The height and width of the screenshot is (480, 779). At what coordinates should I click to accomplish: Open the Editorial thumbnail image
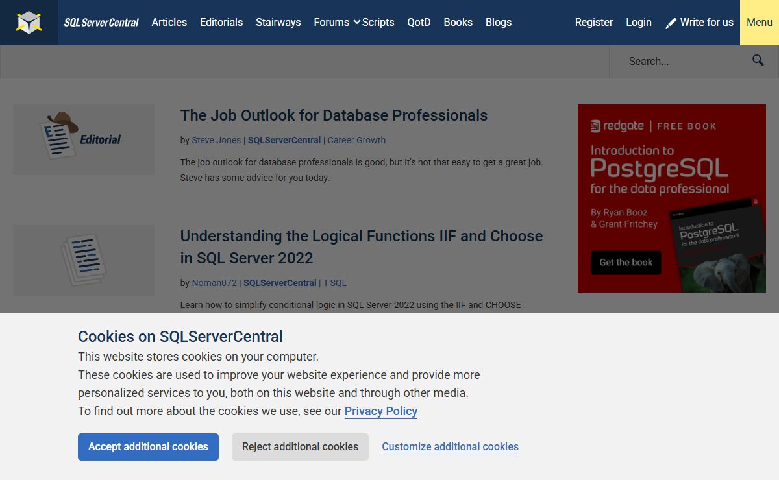[84, 139]
